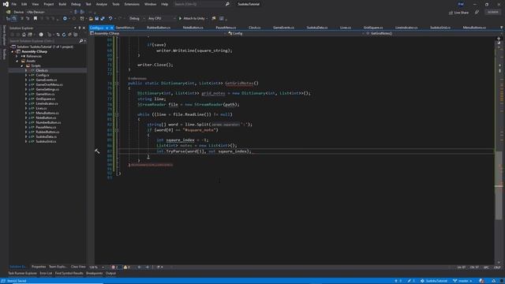
Task: Click the errors count indicator below the editor
Action: point(114,267)
